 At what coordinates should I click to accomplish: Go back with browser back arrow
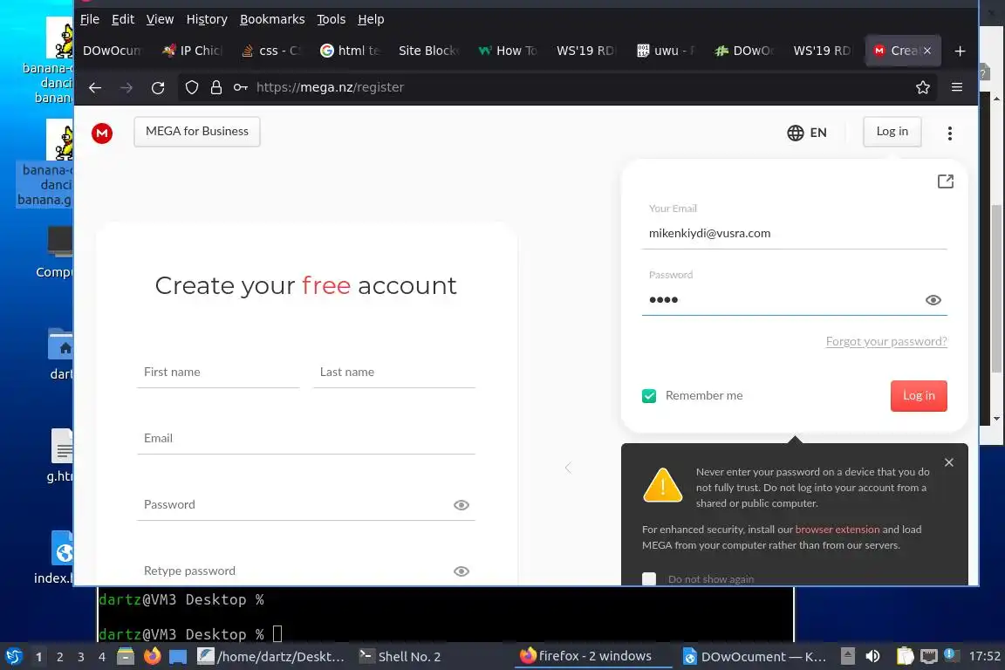click(95, 88)
